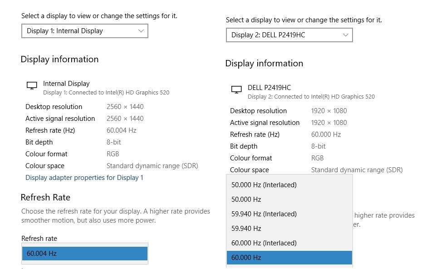Viewport: 446px width, 269px height.
Task: Open the 60.004 Hz refresh rate dropdown
Action: click(85, 254)
